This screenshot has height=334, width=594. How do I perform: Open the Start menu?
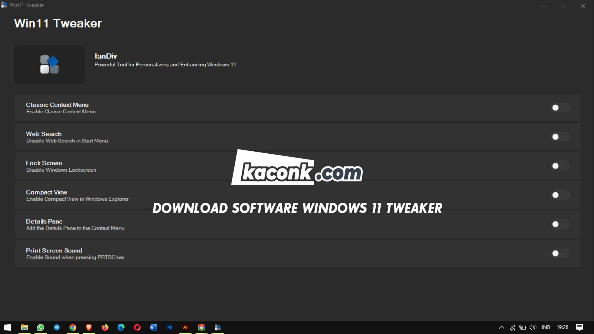point(8,327)
